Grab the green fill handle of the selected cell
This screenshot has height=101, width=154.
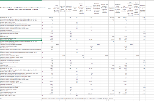pos(42,41)
